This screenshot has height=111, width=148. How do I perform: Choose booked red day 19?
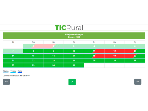(114, 56)
